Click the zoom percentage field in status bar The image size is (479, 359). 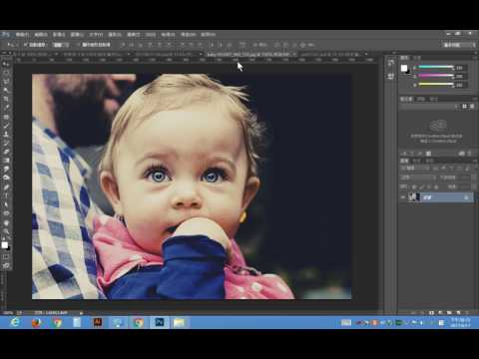[x=8, y=313]
